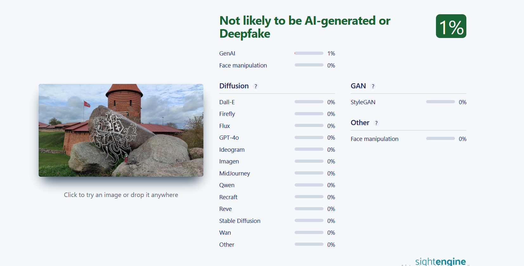Click the Other section help icon
The height and width of the screenshot is (266, 524).
coord(376,123)
